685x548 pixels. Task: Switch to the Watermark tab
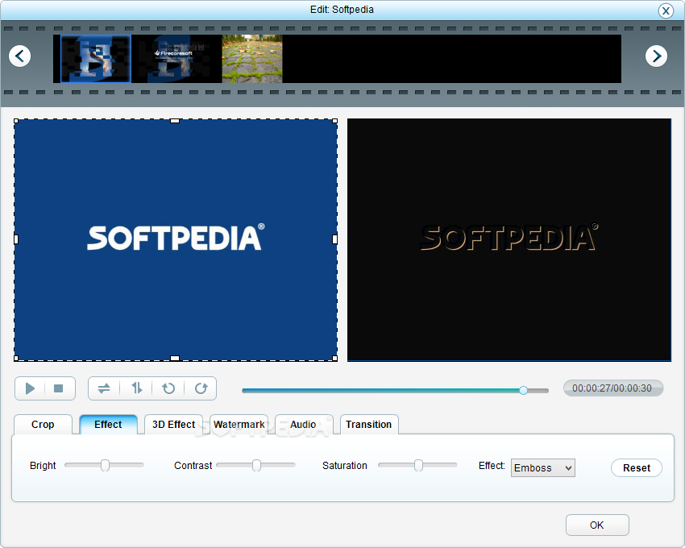pos(239,425)
